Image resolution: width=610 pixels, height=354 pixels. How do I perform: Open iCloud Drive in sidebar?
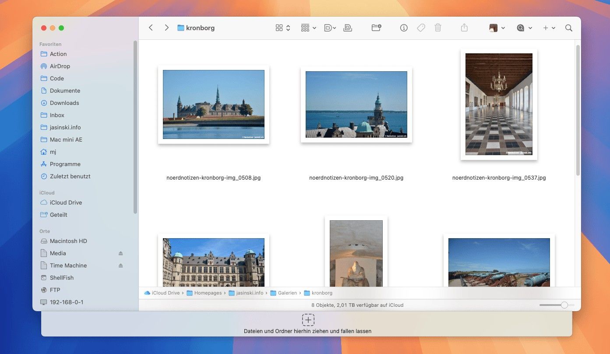click(66, 203)
